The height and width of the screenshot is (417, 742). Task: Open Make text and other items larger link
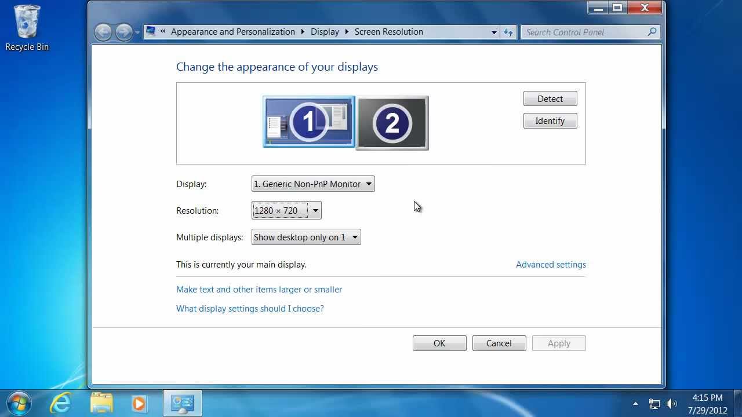(x=259, y=289)
